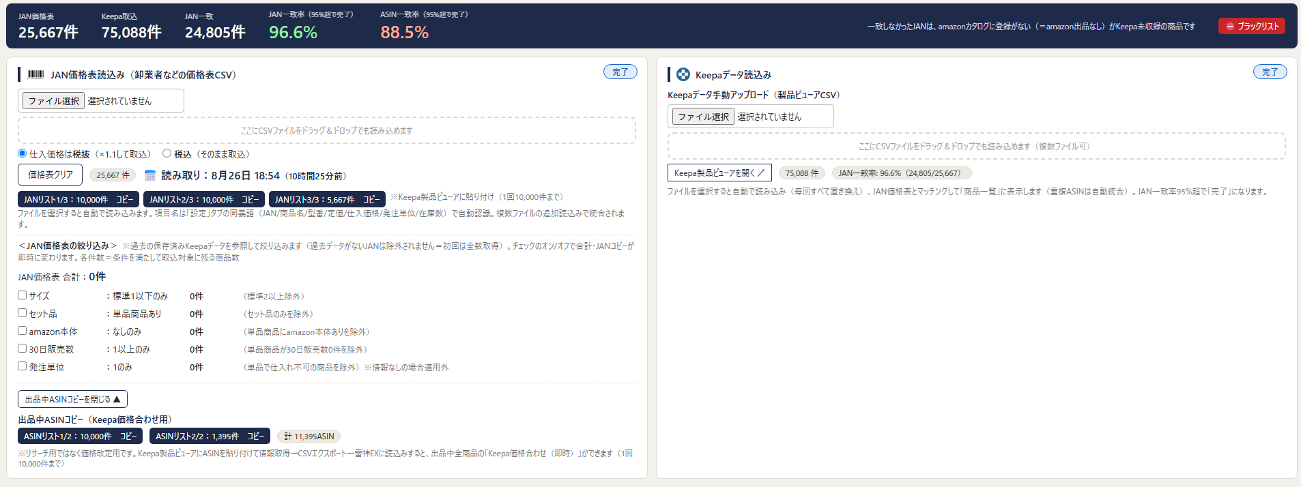
Task: Copy ASINリスト1/2 with 10,000件
Action: (81, 436)
